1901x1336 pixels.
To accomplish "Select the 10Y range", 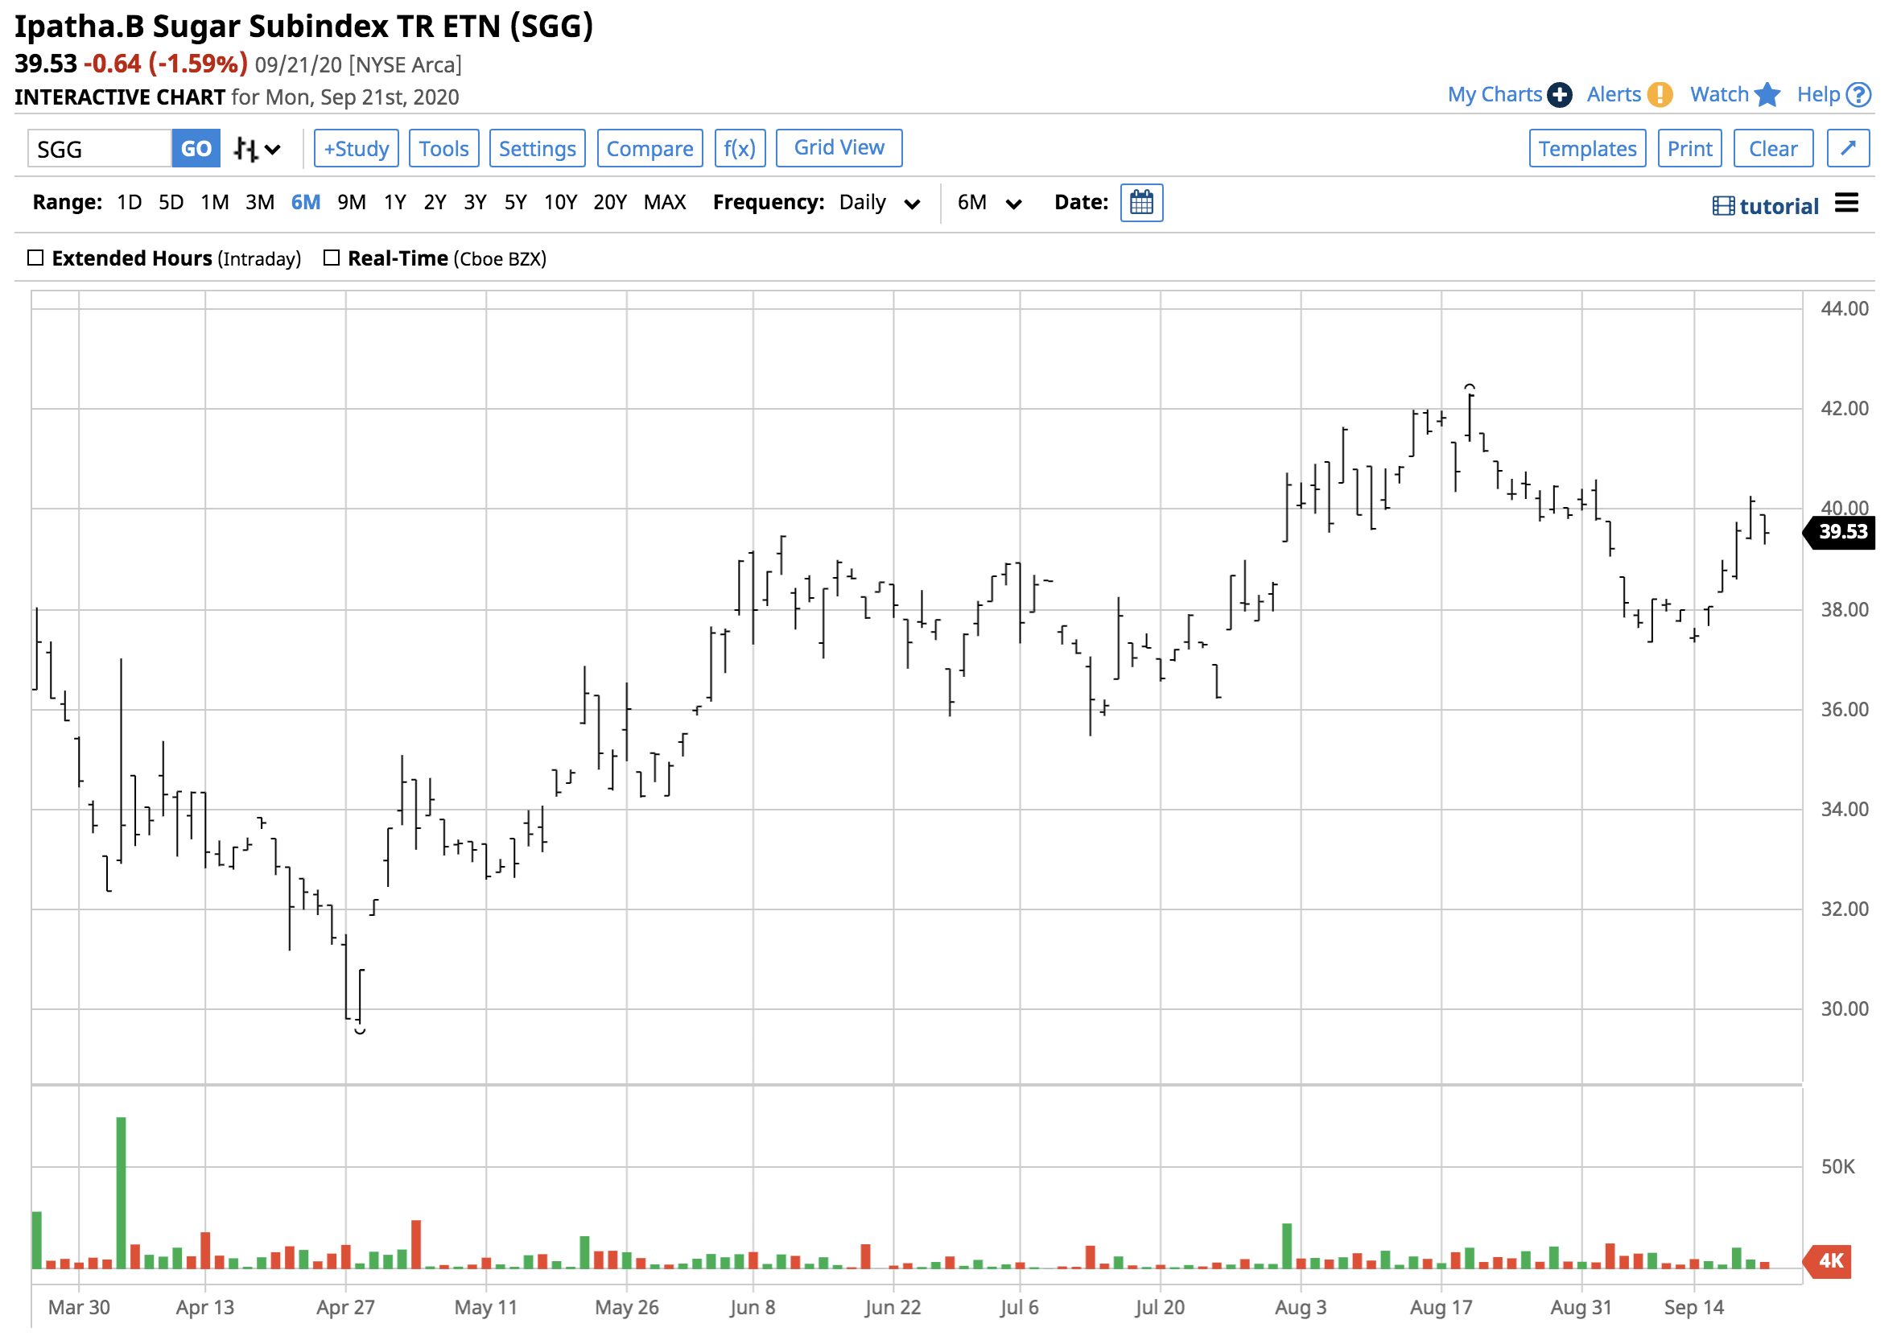I will (x=559, y=203).
